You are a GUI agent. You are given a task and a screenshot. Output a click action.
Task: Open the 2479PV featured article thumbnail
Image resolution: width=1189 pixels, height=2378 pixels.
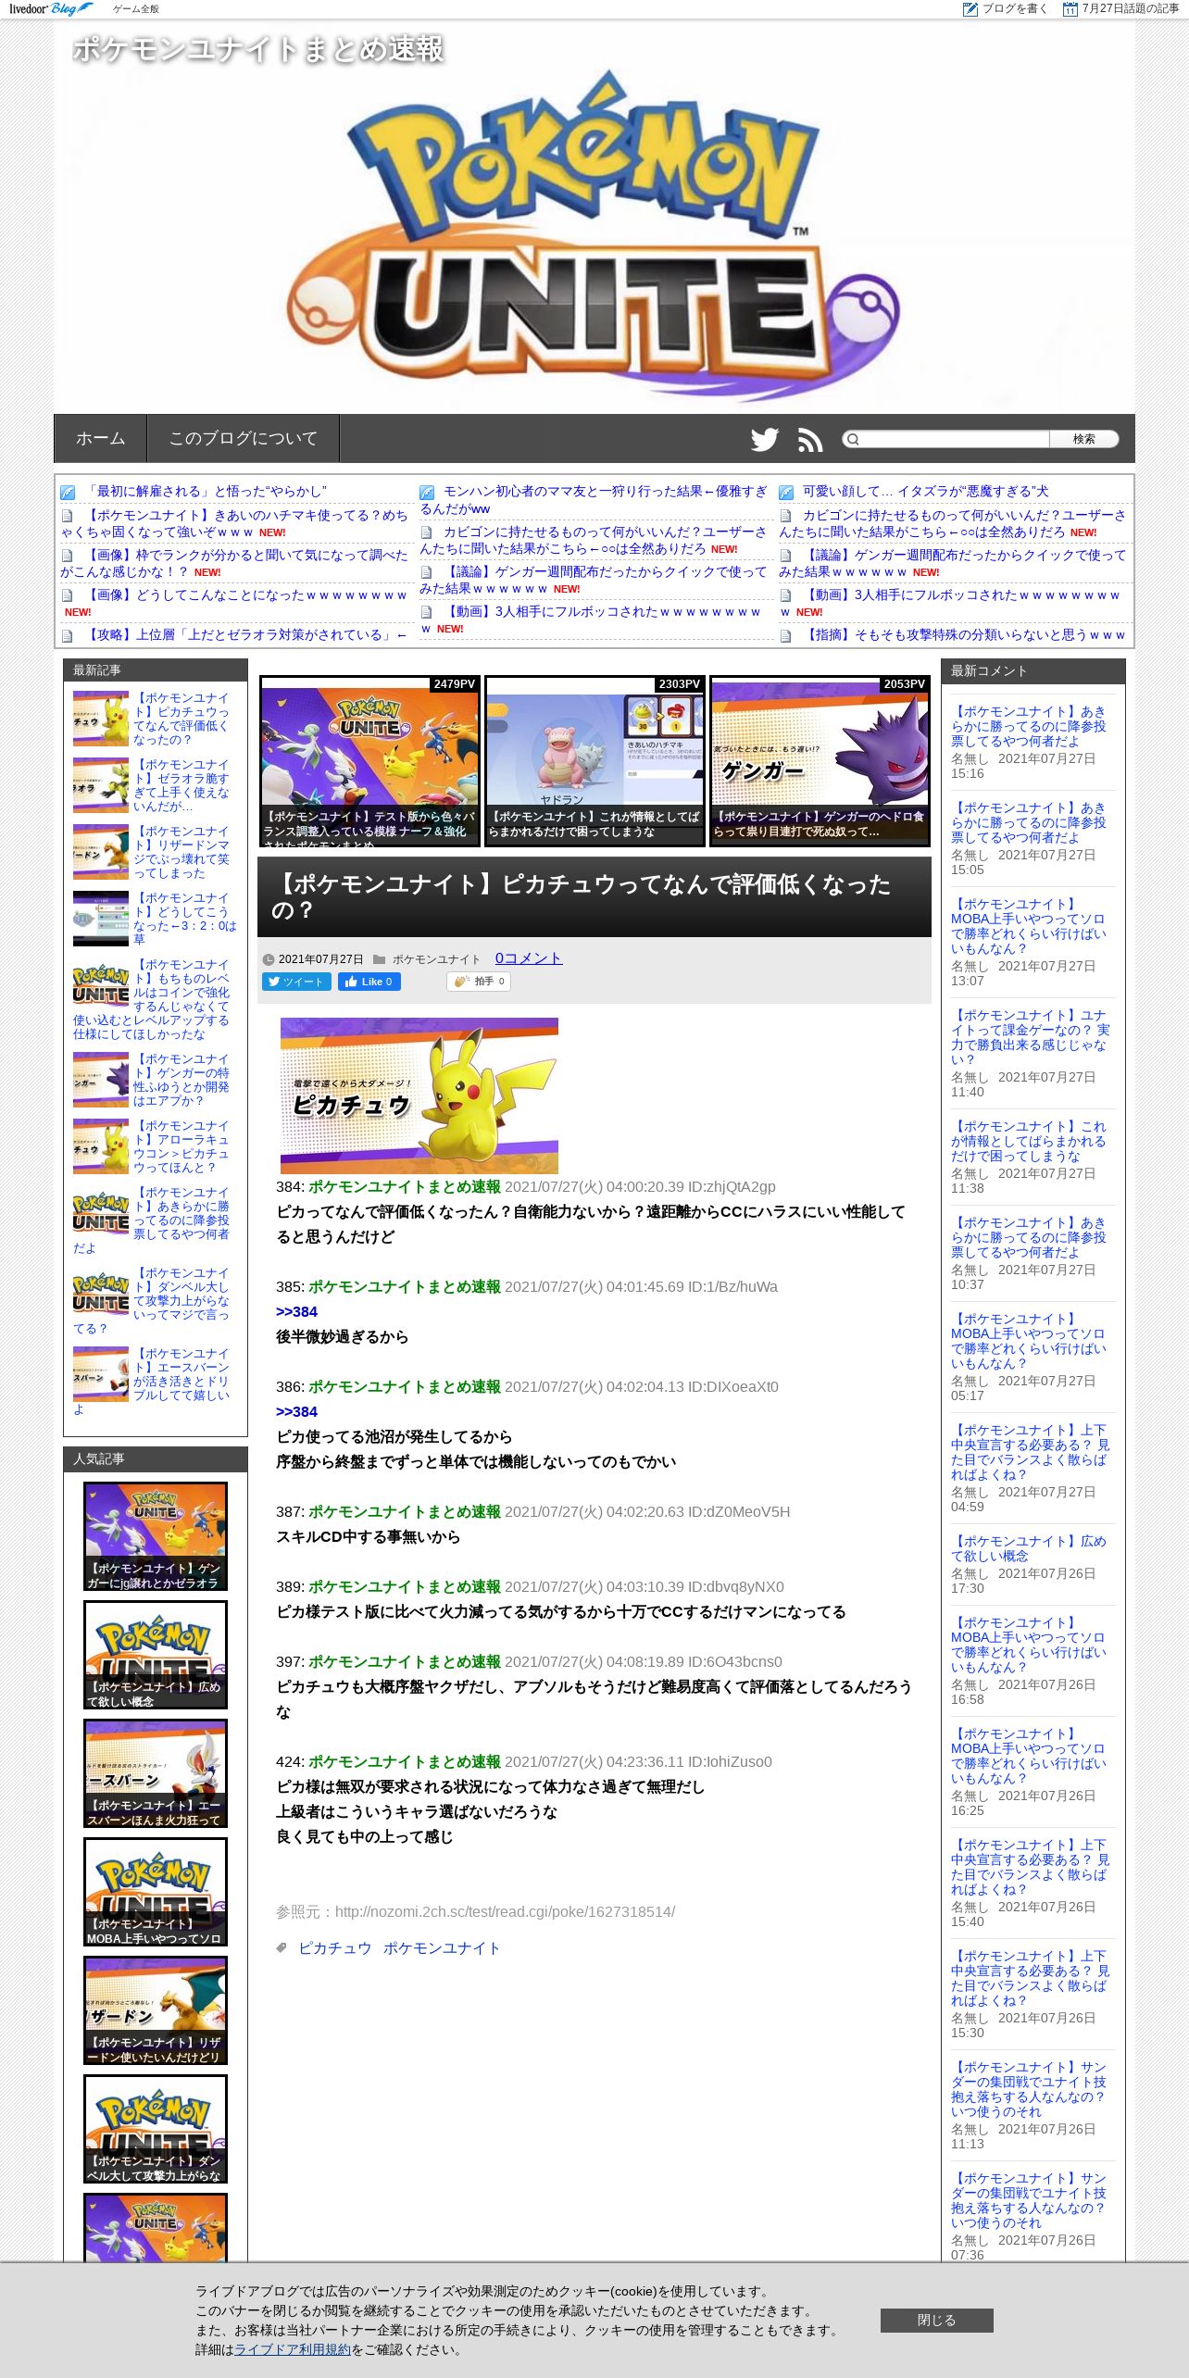tap(369, 761)
